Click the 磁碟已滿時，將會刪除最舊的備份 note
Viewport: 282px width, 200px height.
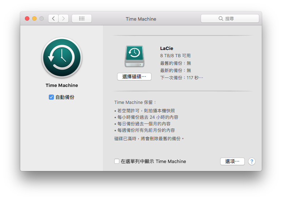pyautogui.click(x=149, y=138)
